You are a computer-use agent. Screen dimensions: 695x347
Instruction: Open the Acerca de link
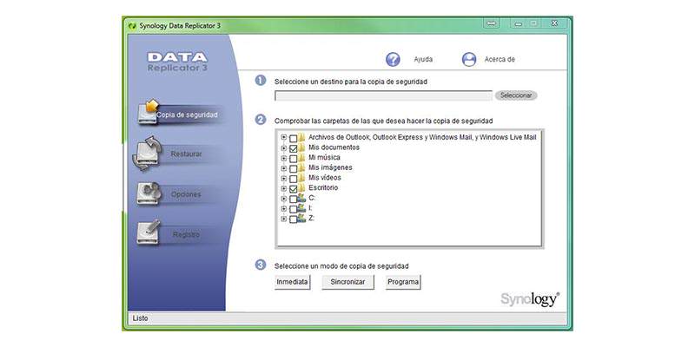point(500,59)
